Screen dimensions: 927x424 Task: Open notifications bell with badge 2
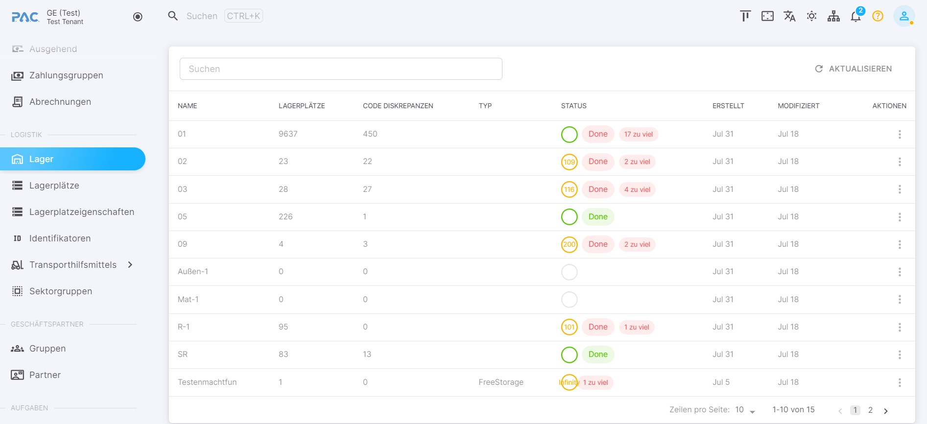856,16
